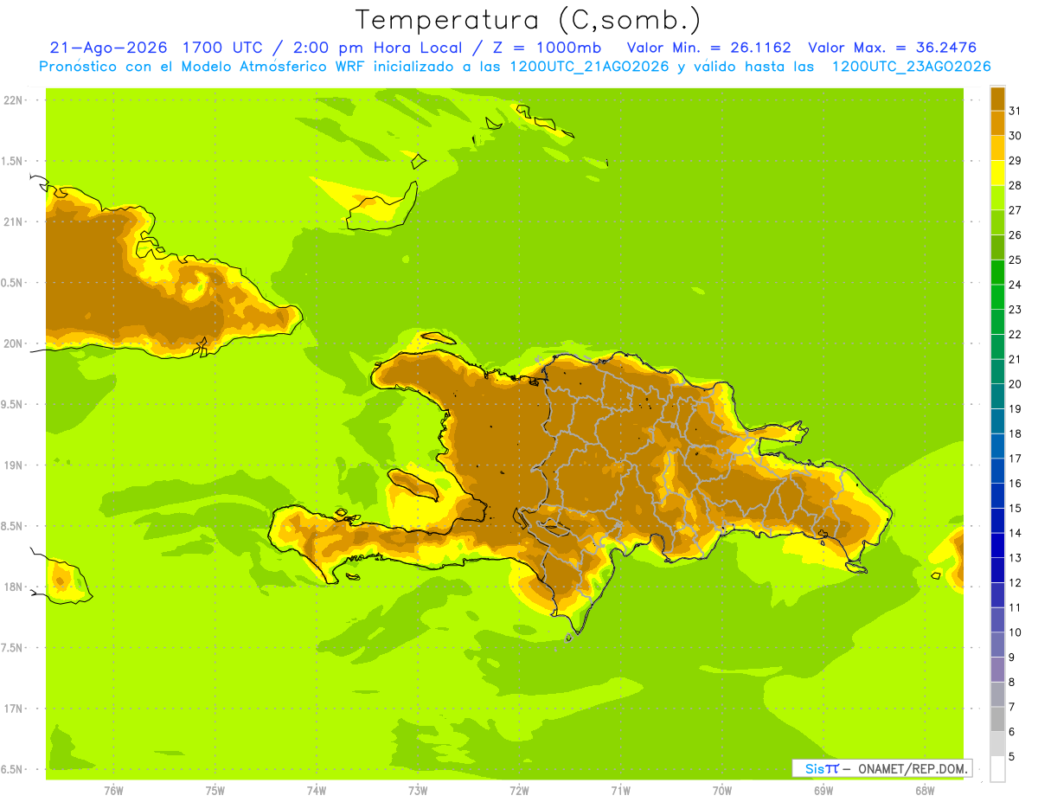This screenshot has width=1038, height=802.
Task: Click the "68W" longitude axis label
Action: (924, 791)
